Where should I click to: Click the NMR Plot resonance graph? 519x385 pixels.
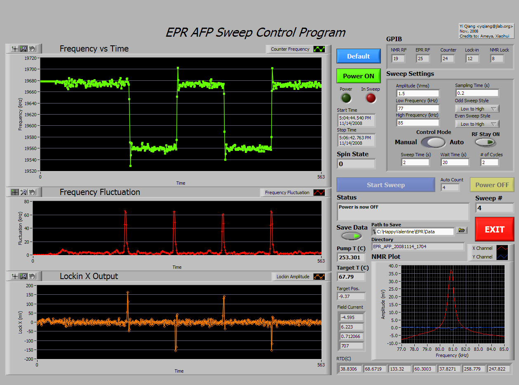[452, 304]
